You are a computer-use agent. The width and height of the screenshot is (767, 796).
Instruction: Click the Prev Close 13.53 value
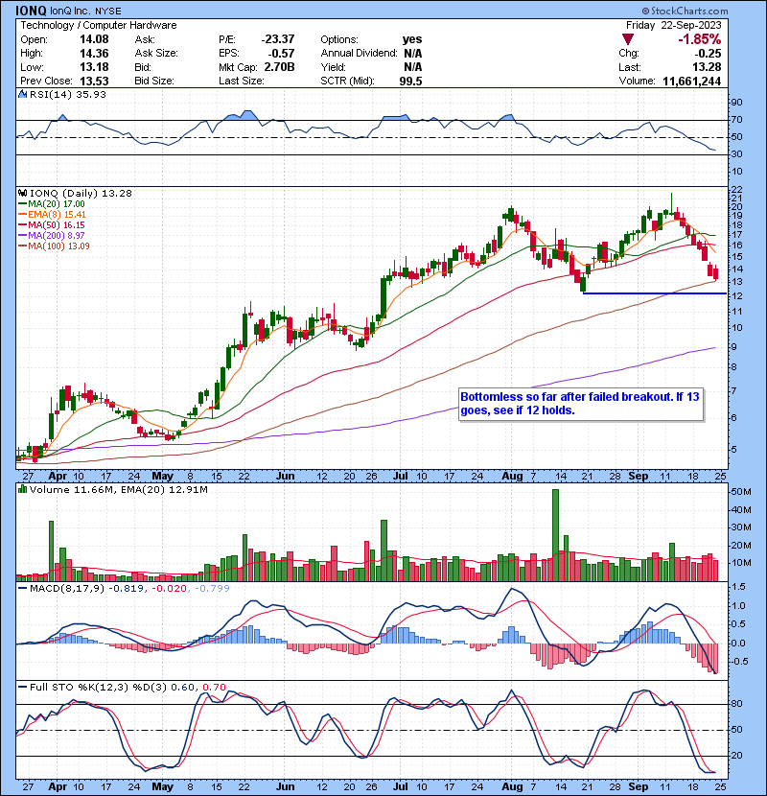coord(94,81)
